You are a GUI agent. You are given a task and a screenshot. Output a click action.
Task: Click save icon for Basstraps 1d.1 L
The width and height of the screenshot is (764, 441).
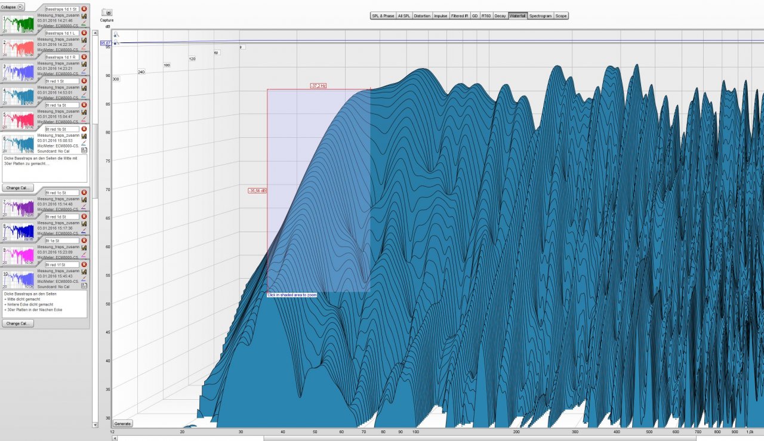(x=84, y=40)
